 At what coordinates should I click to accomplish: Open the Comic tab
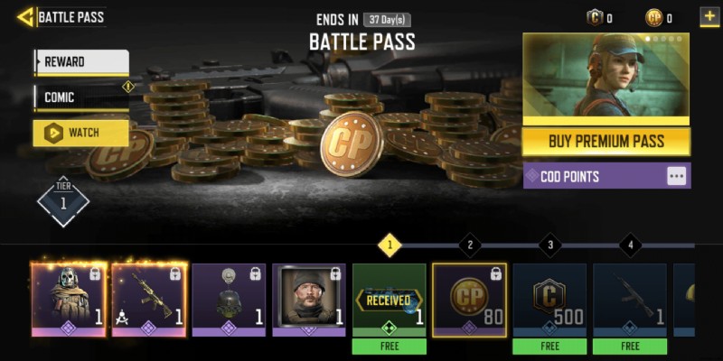81,97
